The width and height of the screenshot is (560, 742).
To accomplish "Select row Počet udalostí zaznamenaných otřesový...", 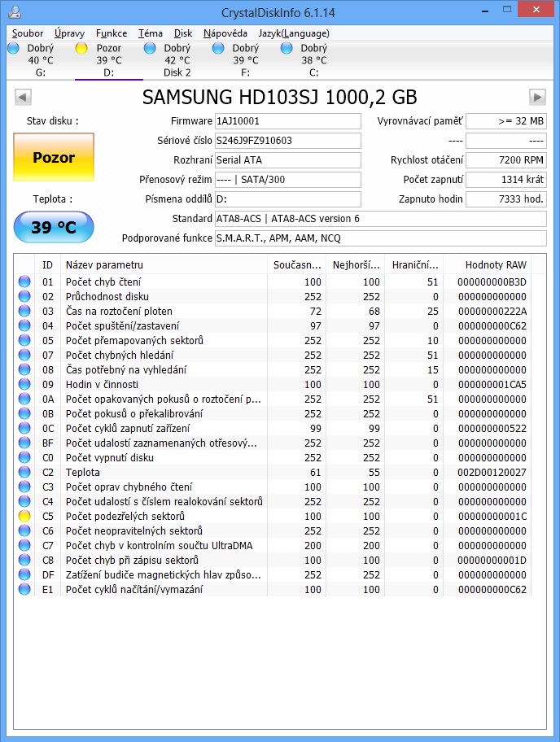I will coord(272,443).
